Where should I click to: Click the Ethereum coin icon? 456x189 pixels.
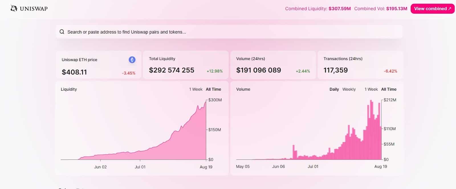(132, 60)
